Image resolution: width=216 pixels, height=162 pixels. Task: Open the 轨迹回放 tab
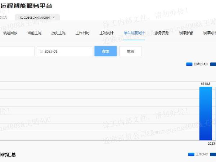(x=10, y=33)
